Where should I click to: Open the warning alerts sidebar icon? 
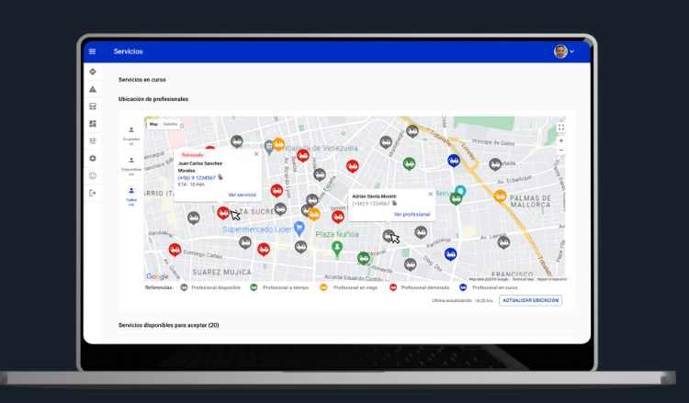[92, 89]
